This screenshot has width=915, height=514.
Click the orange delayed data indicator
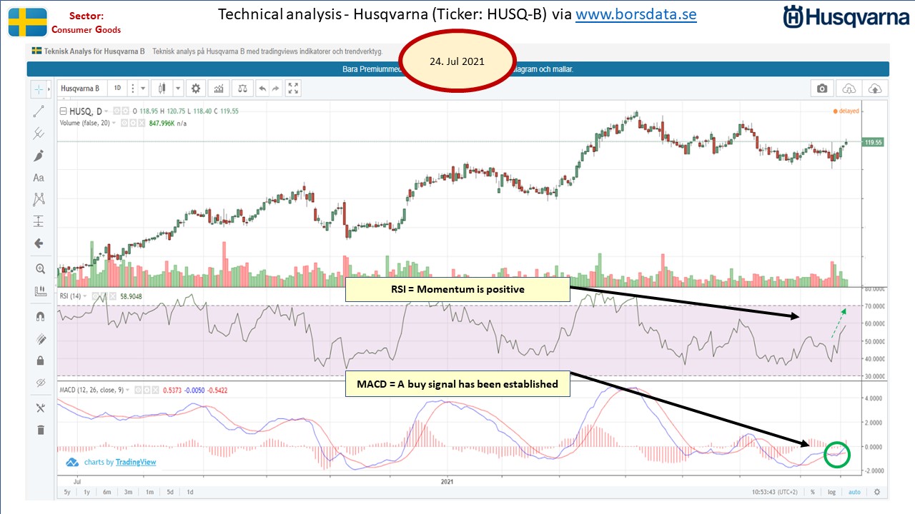846,111
